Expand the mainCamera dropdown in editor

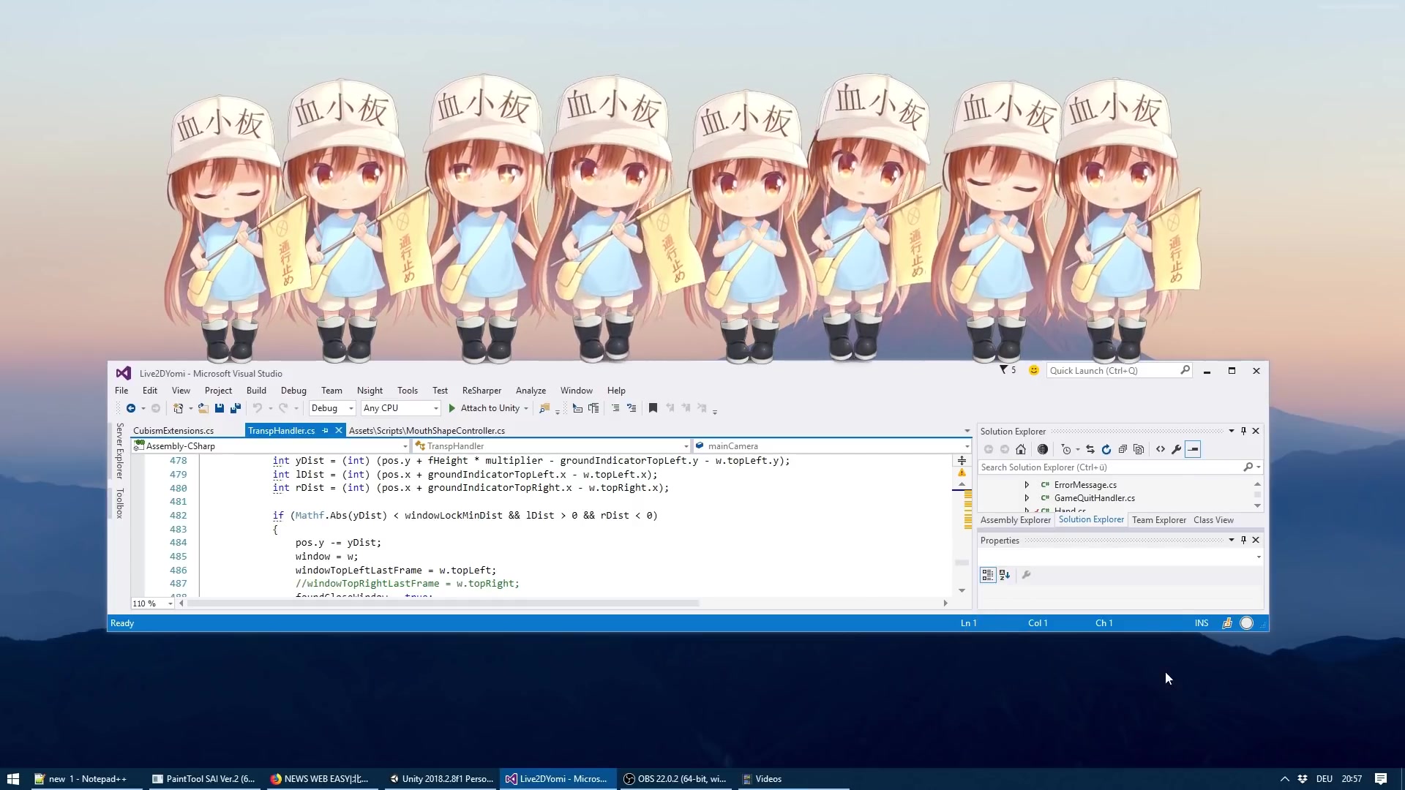[x=966, y=445]
